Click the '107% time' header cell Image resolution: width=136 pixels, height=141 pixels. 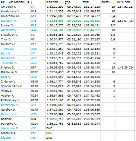pyautogui.click(x=125, y=2)
